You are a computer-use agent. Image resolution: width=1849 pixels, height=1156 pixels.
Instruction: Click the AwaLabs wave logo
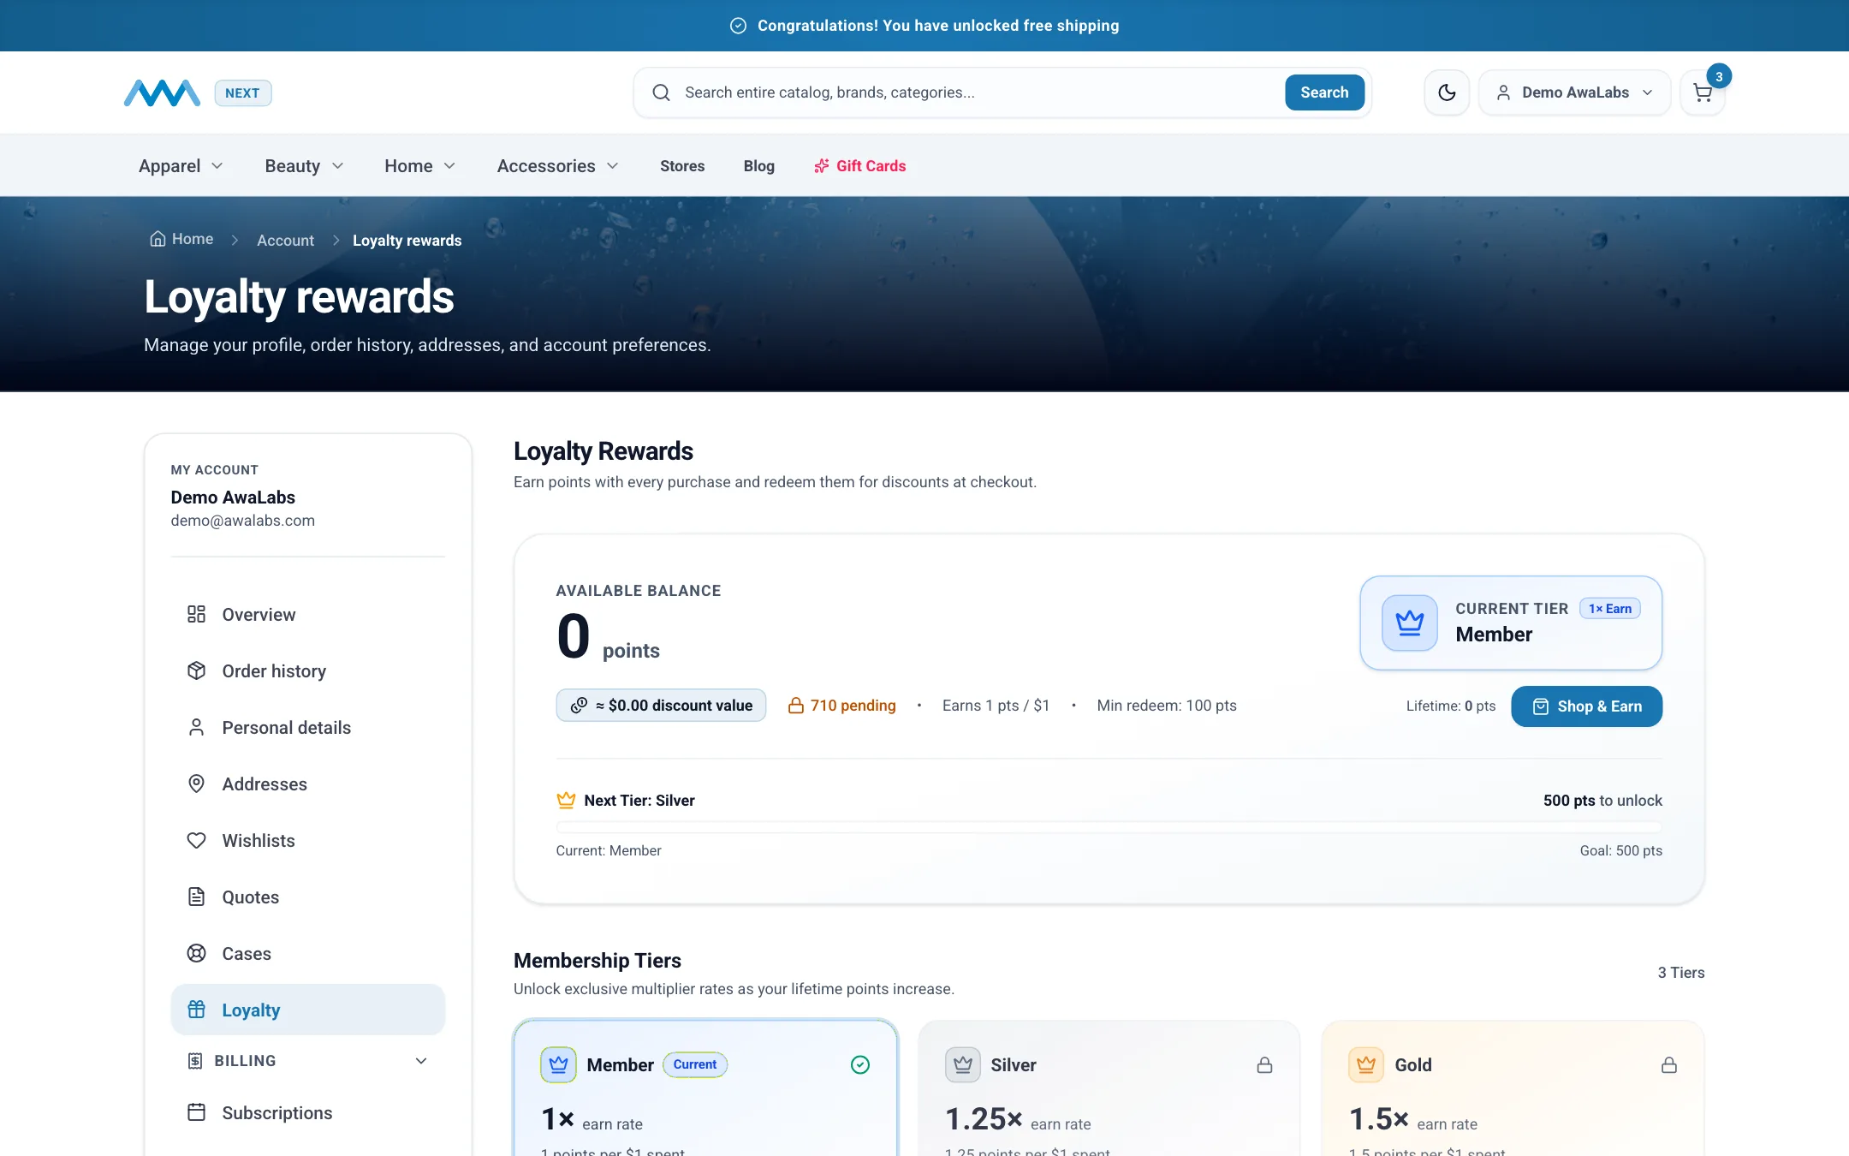click(x=162, y=92)
